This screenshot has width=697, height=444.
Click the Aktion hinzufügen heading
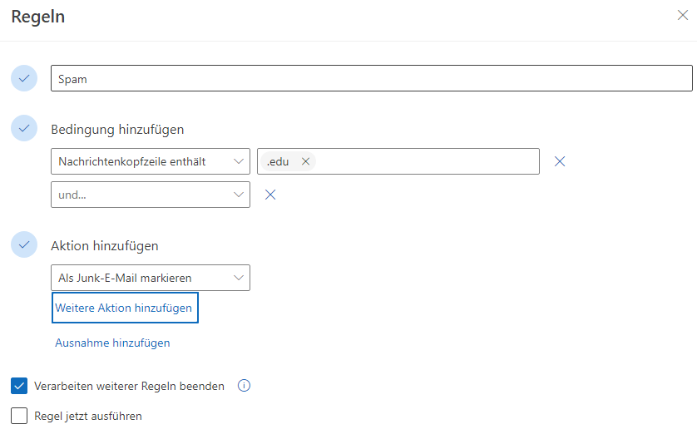[x=105, y=246]
